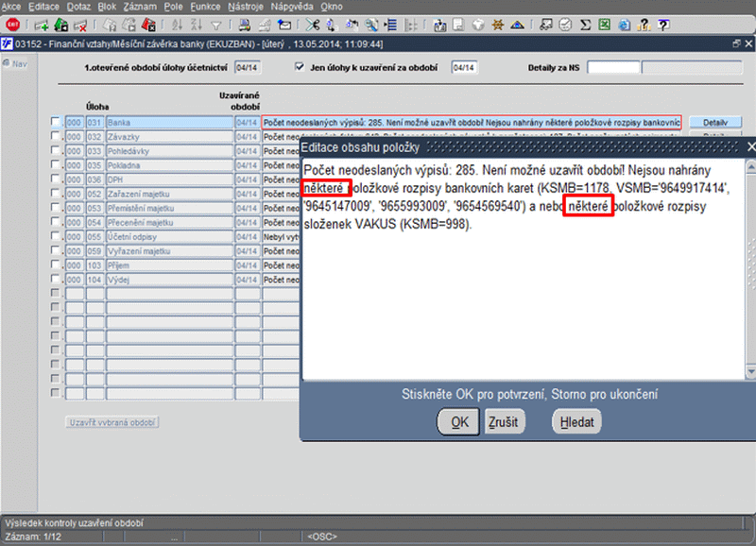Click the '1.otevřené období úlohy účetnictví' field
Screen dimensions: 756x546
248,67
